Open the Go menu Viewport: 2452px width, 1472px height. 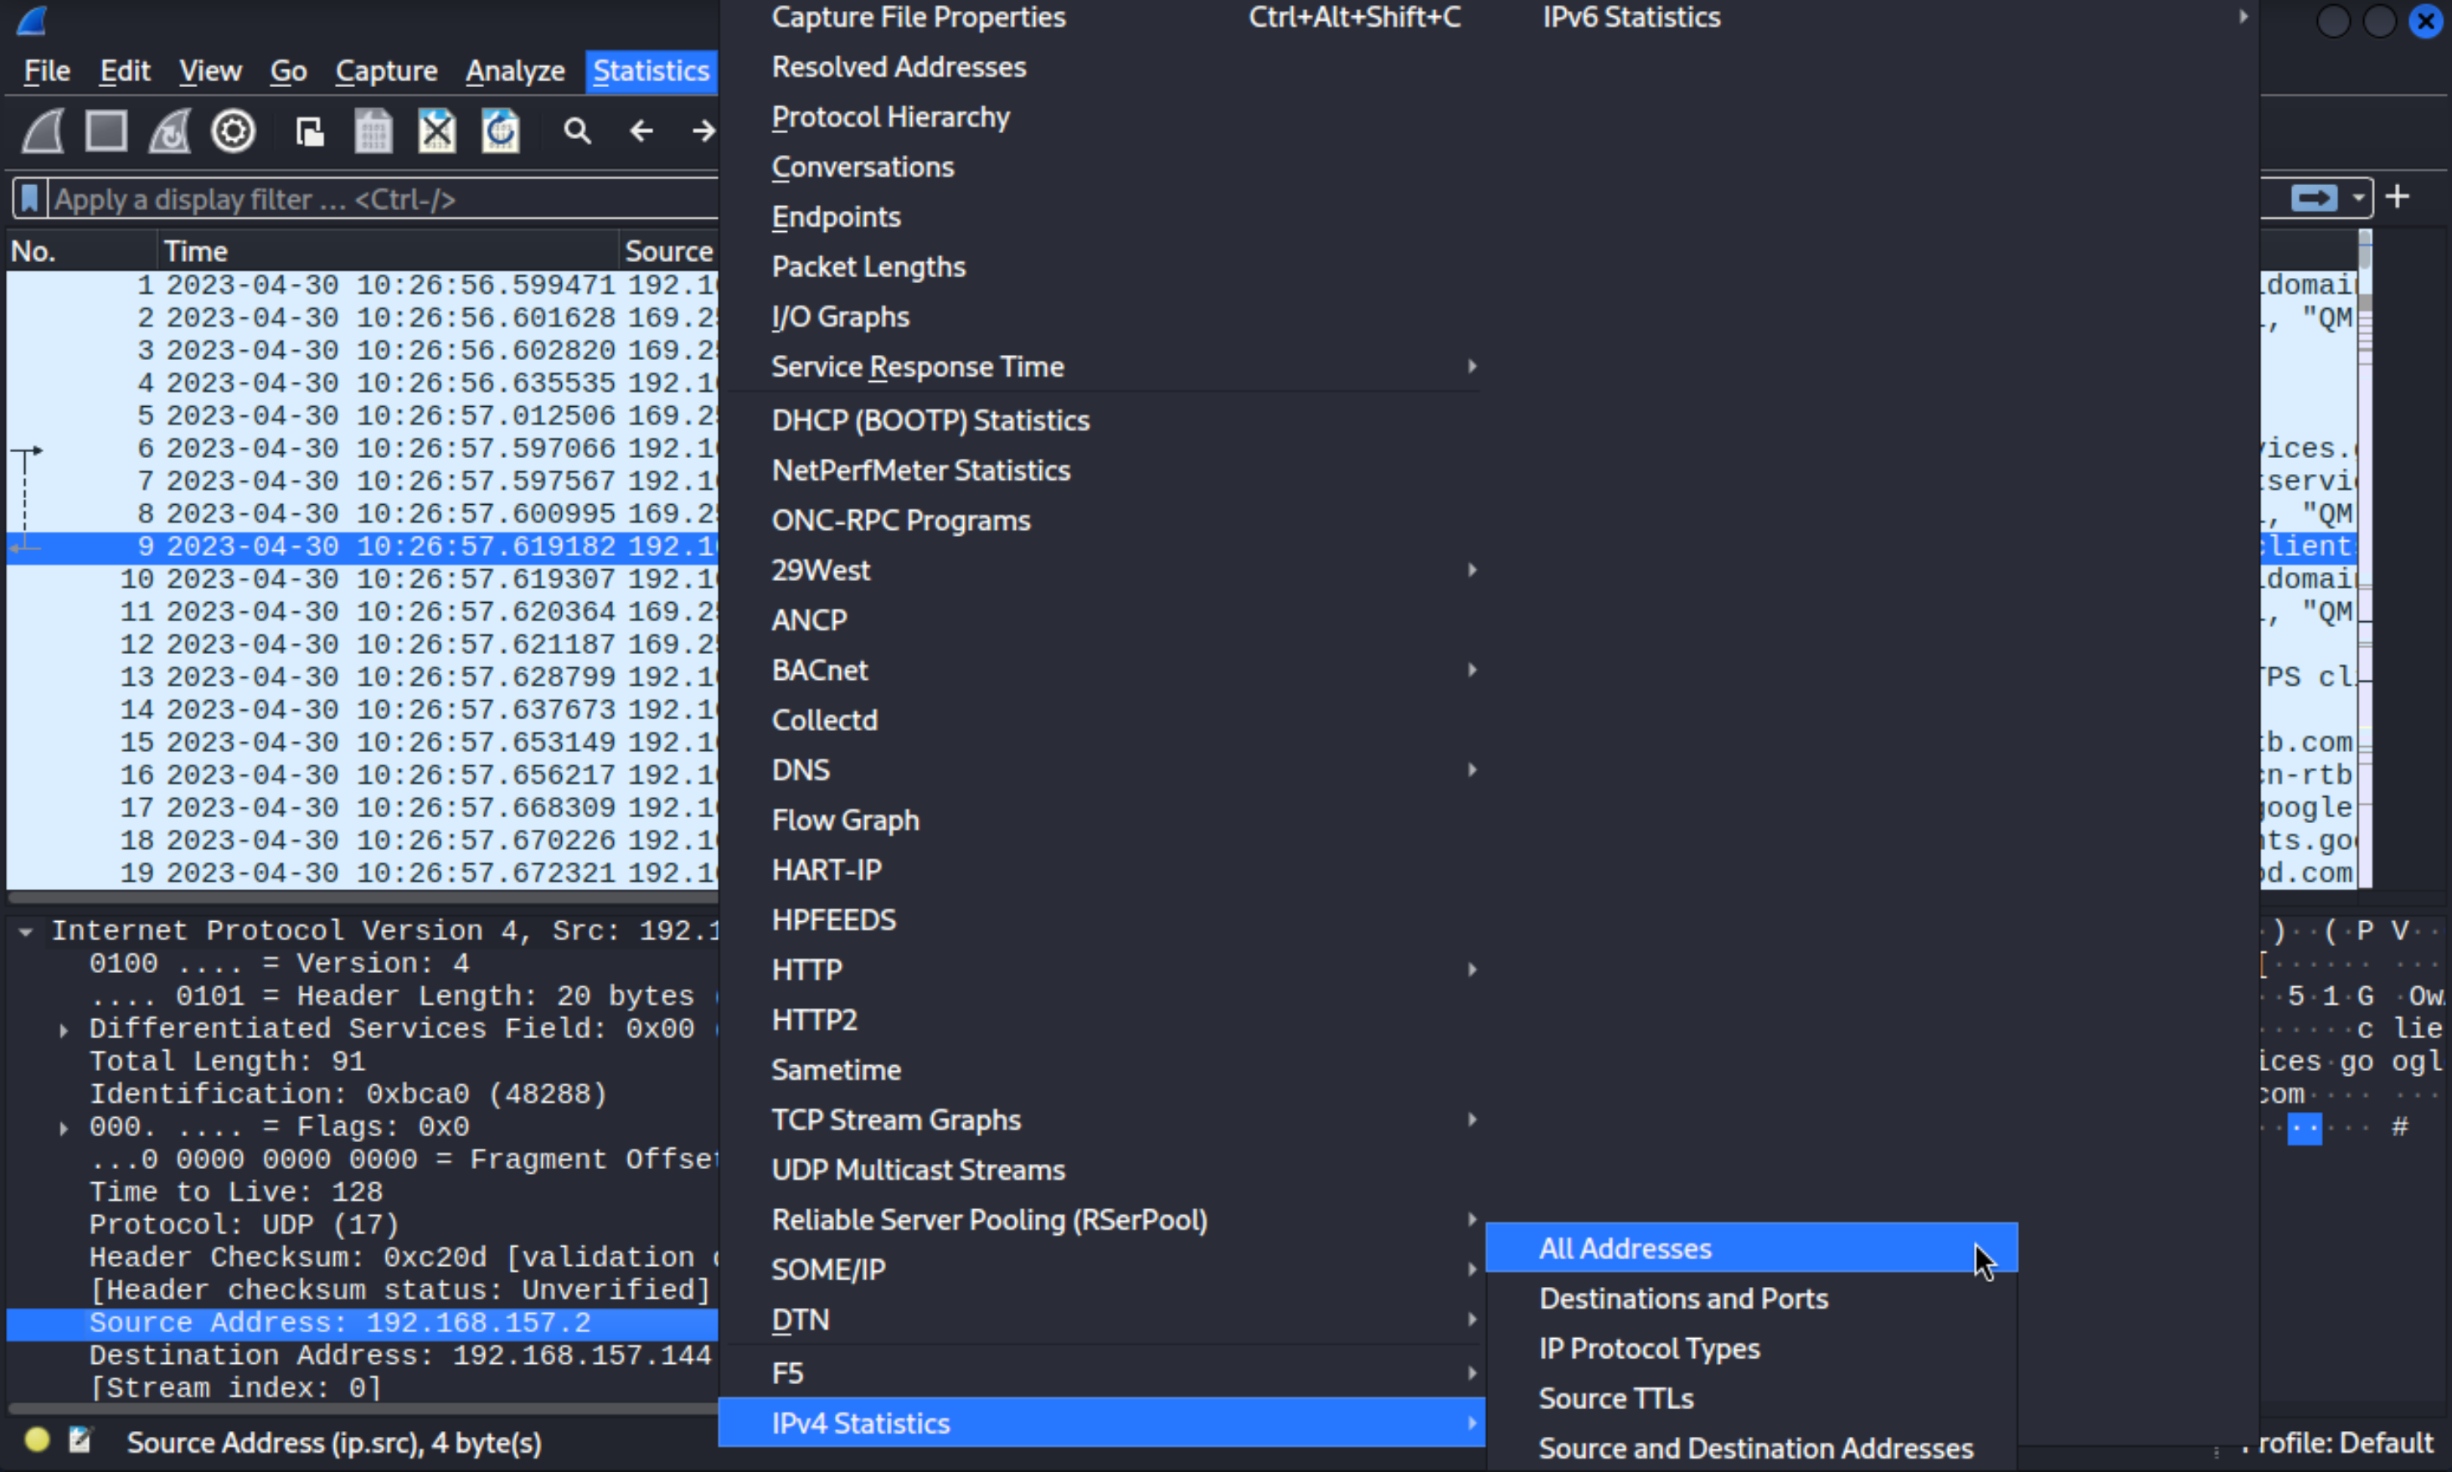pyautogui.click(x=289, y=70)
